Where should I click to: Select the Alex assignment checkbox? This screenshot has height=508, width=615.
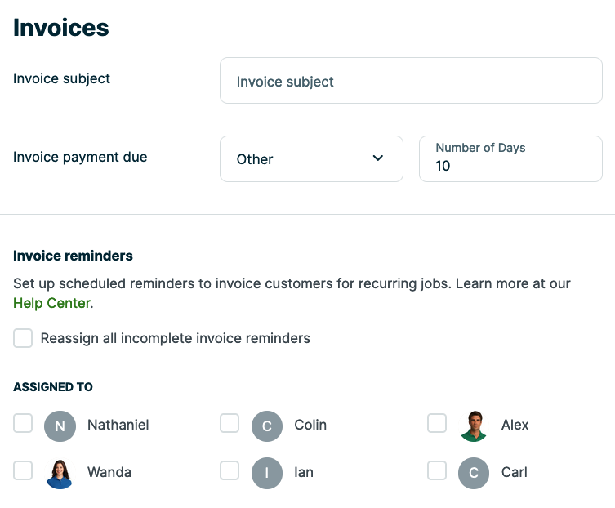437,423
